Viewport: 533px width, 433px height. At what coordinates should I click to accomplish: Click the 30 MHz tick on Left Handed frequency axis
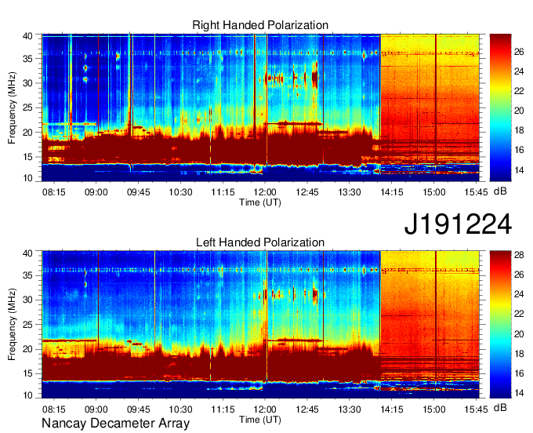[27, 300]
